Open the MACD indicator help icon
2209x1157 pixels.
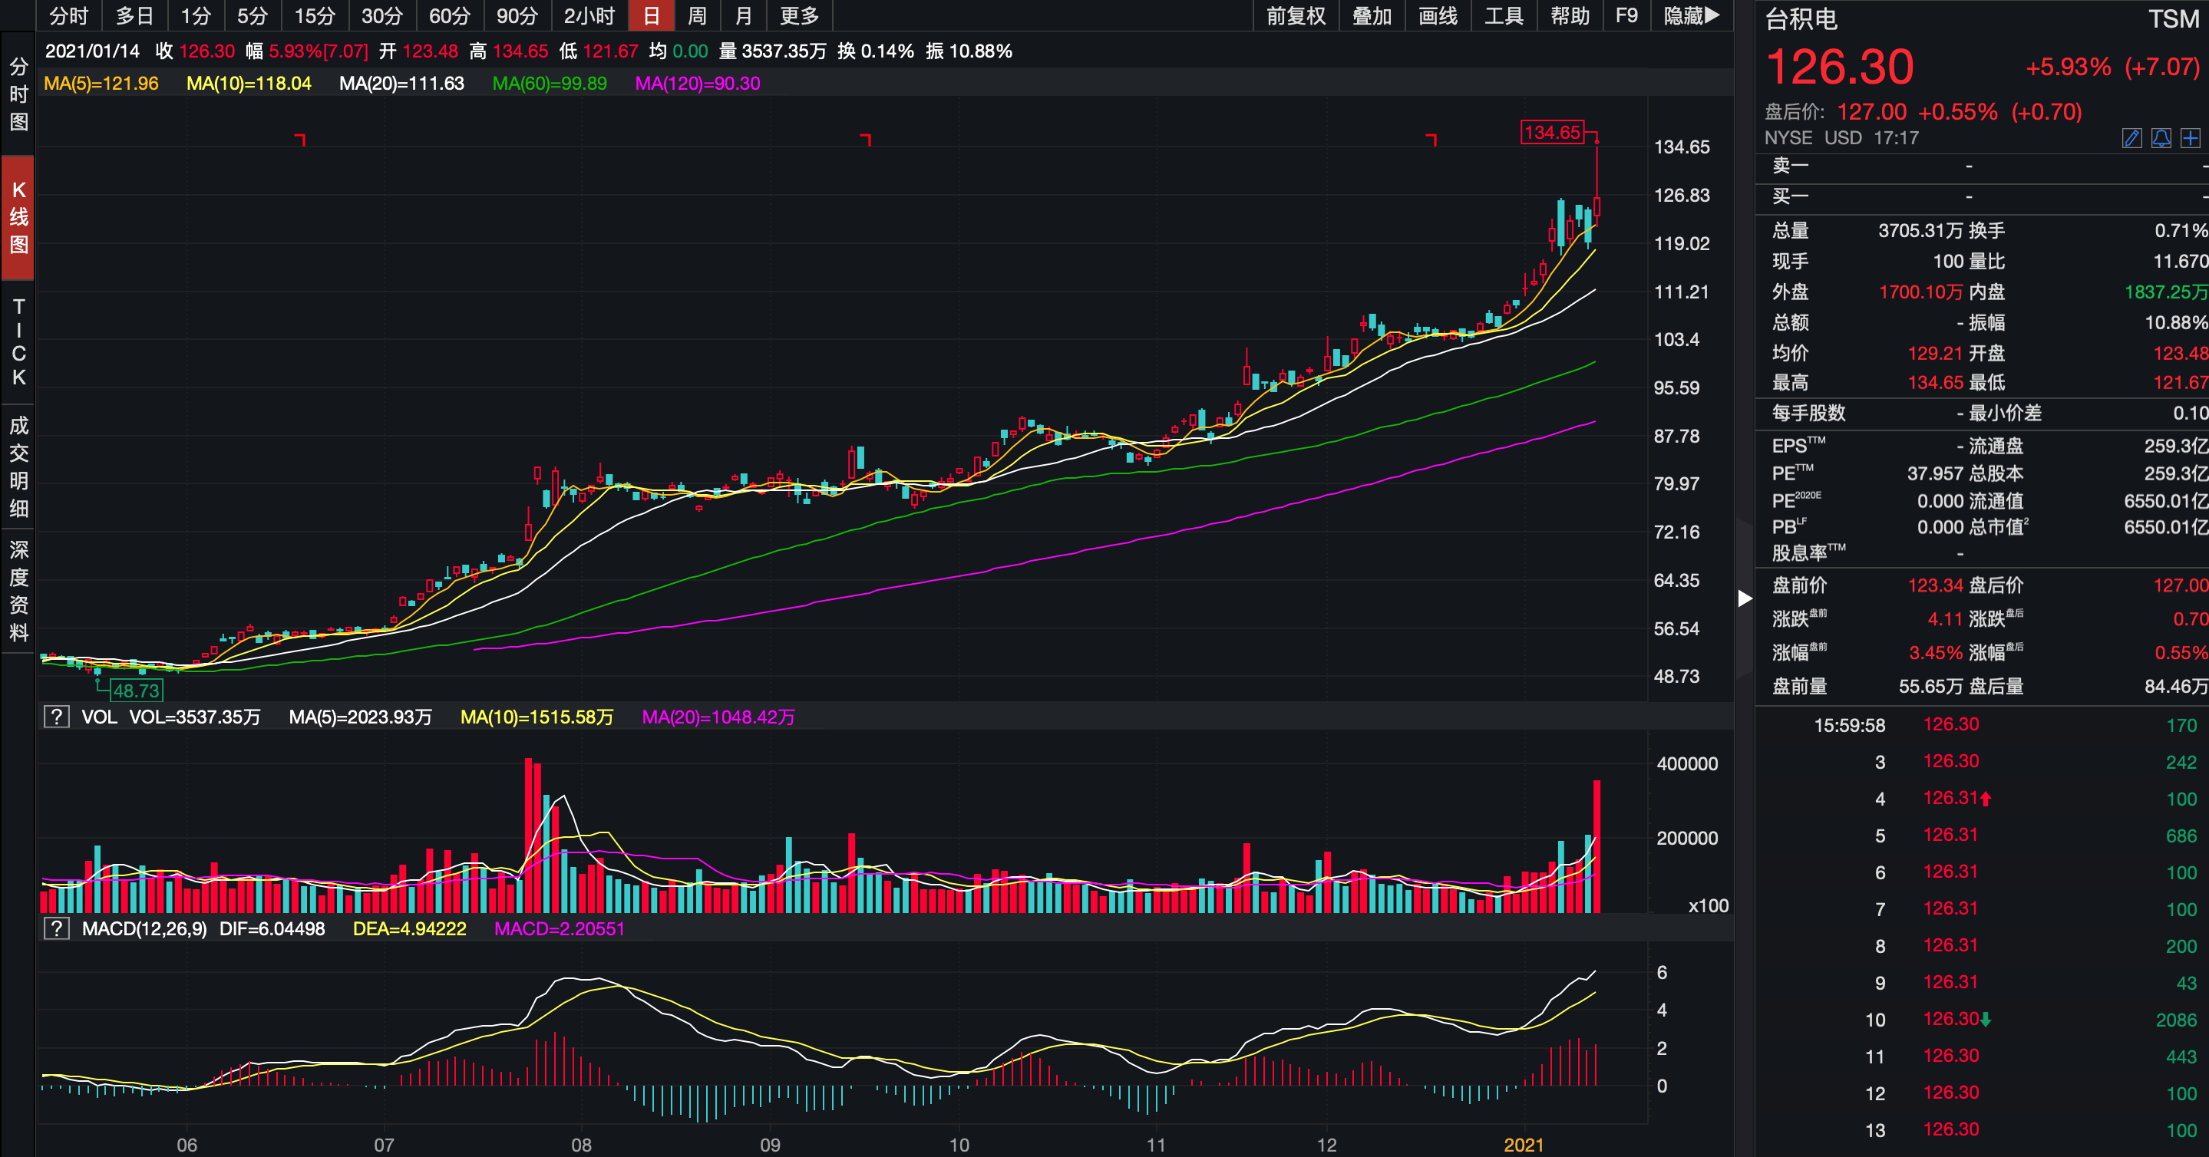click(x=57, y=928)
